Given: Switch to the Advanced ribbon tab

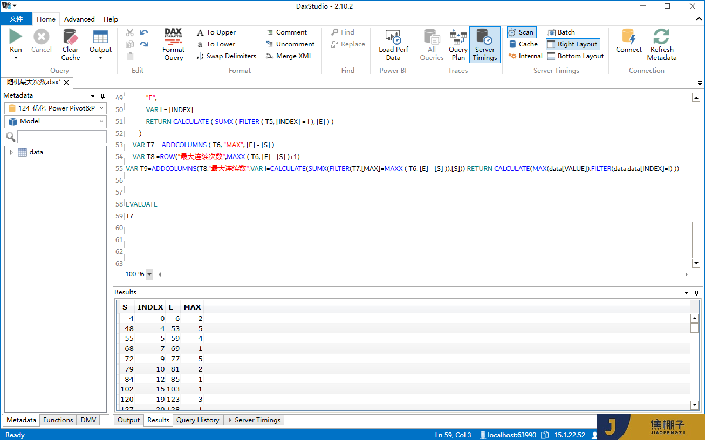Looking at the screenshot, I should click(x=79, y=19).
